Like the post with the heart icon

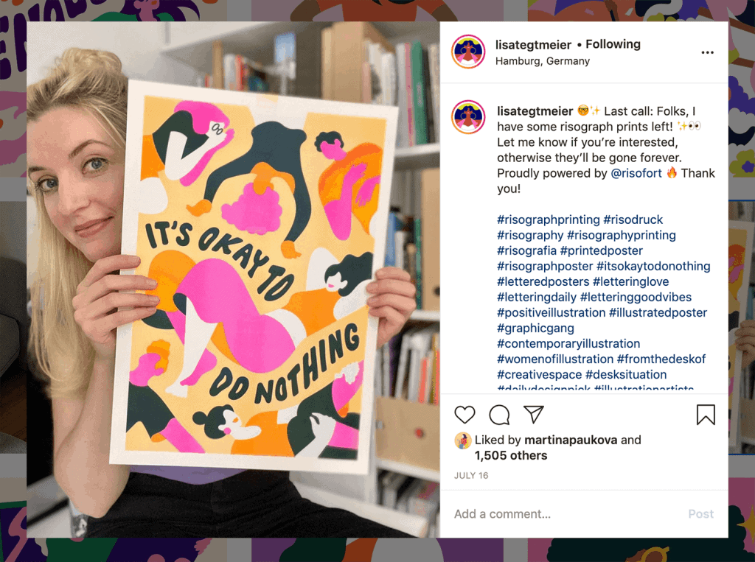click(465, 415)
